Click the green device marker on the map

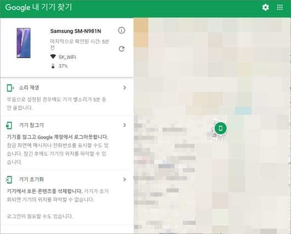click(221, 128)
